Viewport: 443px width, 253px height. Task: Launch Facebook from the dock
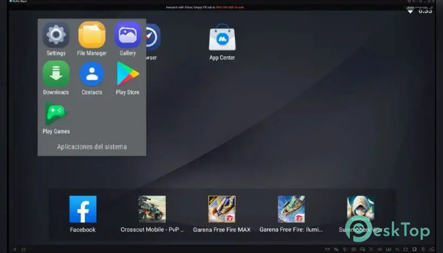[83, 209]
